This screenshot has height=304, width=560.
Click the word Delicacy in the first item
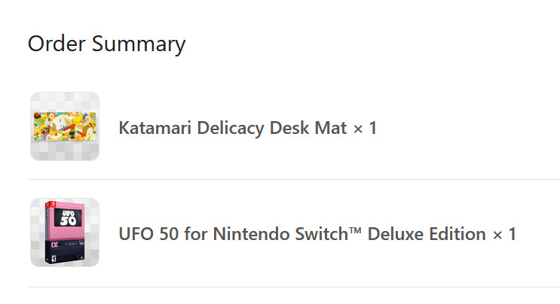[x=233, y=128]
